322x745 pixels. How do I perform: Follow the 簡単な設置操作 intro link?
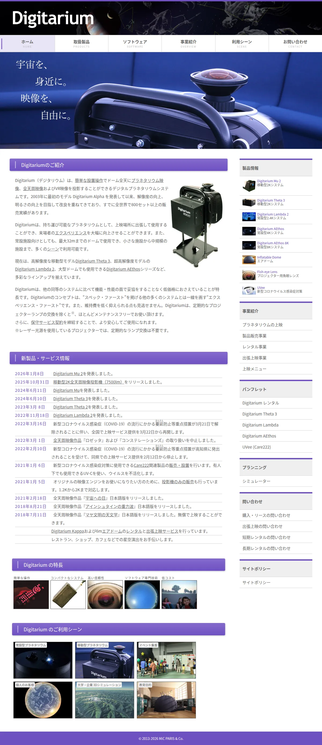[89, 180]
